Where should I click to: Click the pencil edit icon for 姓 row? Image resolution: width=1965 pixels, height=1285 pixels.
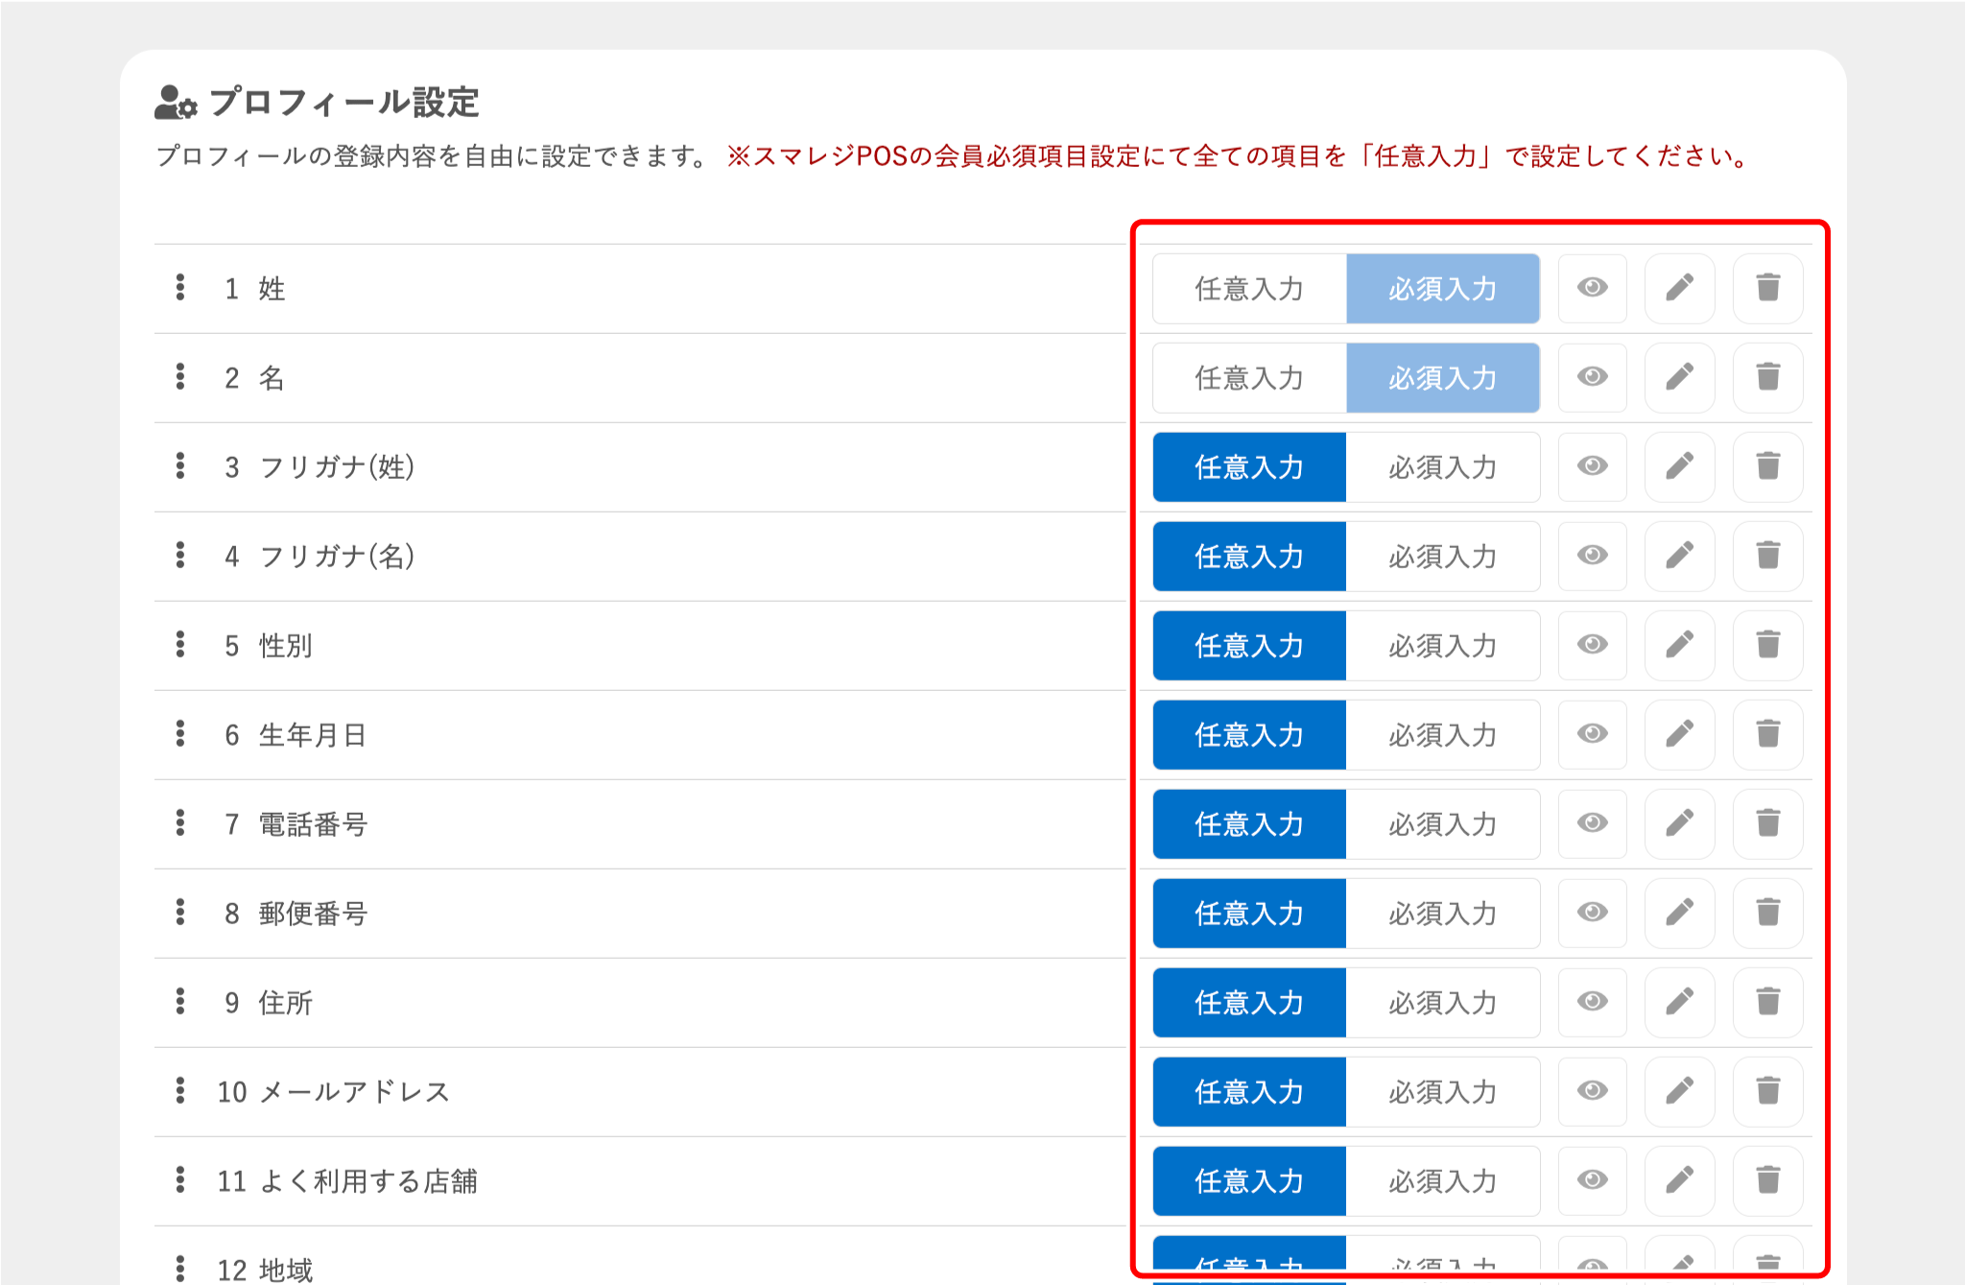(x=1679, y=288)
